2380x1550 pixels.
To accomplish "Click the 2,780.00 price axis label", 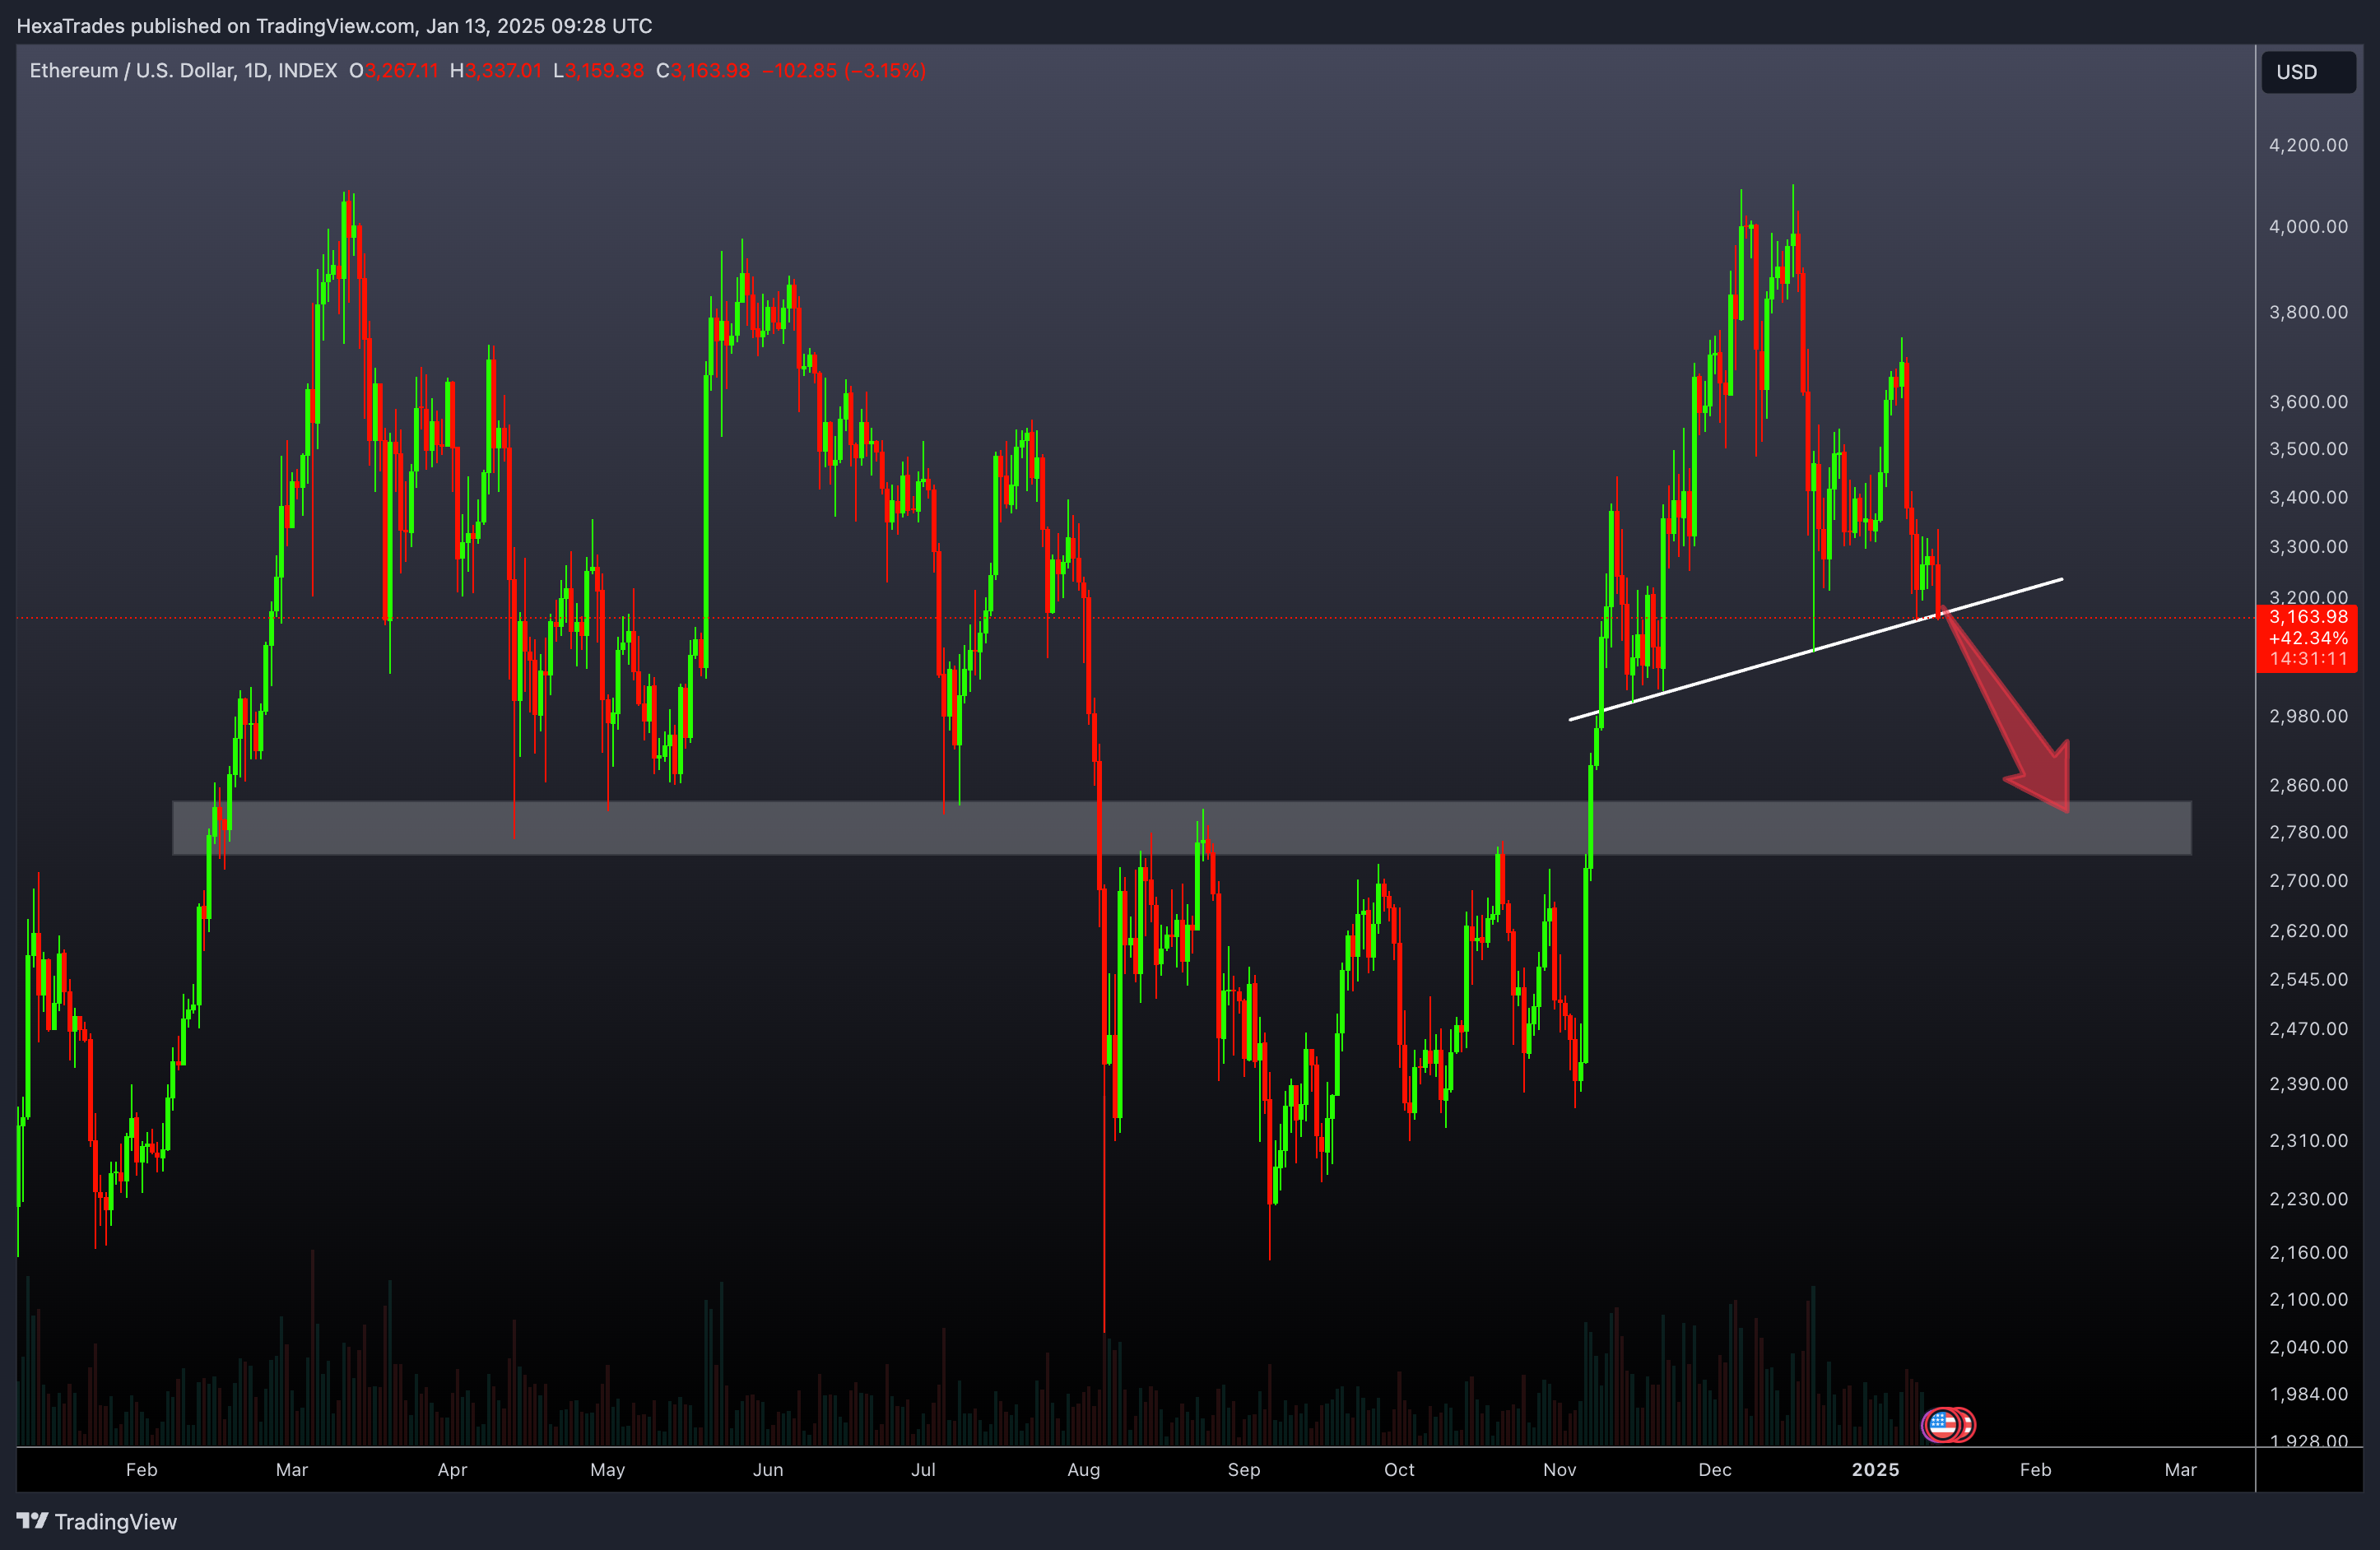I will [2308, 832].
